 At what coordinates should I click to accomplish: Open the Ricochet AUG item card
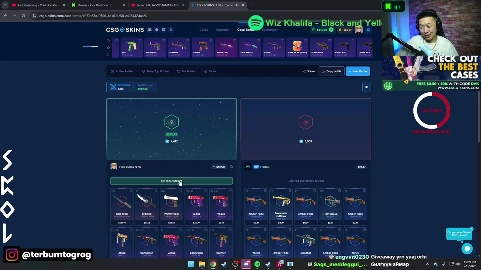coord(306,243)
